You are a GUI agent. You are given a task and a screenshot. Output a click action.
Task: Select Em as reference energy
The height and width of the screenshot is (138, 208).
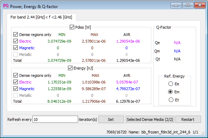[170, 92]
